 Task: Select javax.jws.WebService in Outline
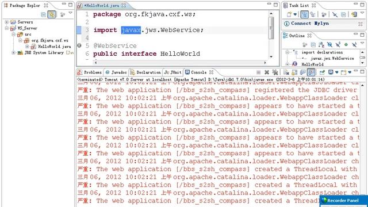click(x=332, y=59)
